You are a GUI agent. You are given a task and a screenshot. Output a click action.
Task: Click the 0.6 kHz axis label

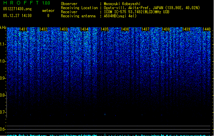(3, 129)
